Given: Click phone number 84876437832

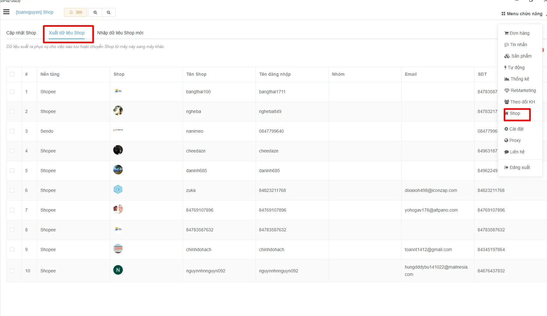Looking at the screenshot, I should [x=491, y=271].
